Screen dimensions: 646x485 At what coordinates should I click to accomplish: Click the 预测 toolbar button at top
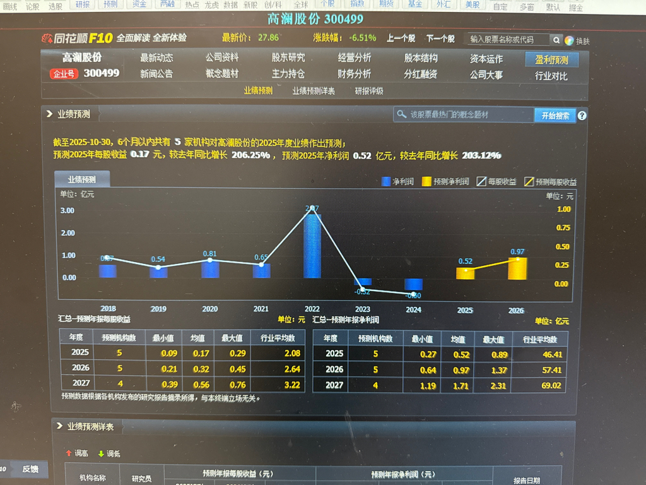tap(110, 4)
